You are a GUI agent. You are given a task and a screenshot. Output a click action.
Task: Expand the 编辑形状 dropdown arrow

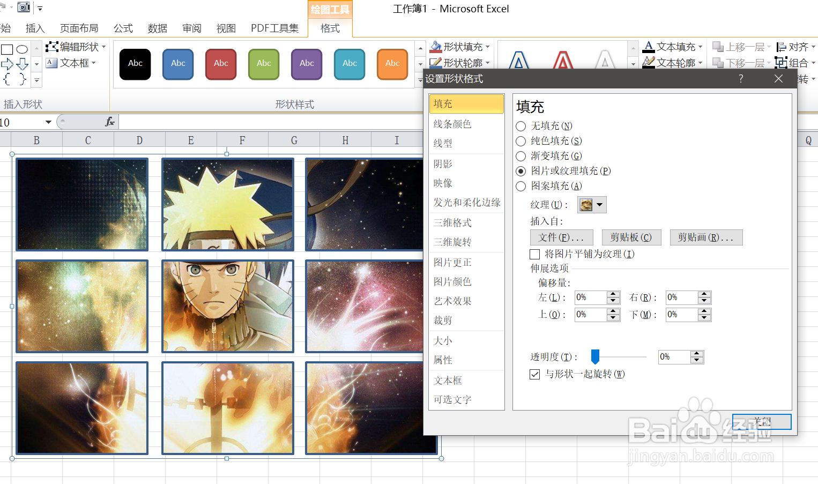point(104,47)
